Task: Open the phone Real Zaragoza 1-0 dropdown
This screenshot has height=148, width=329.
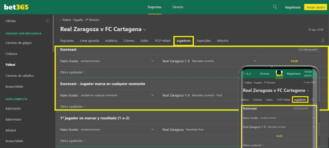Action: 279,127
